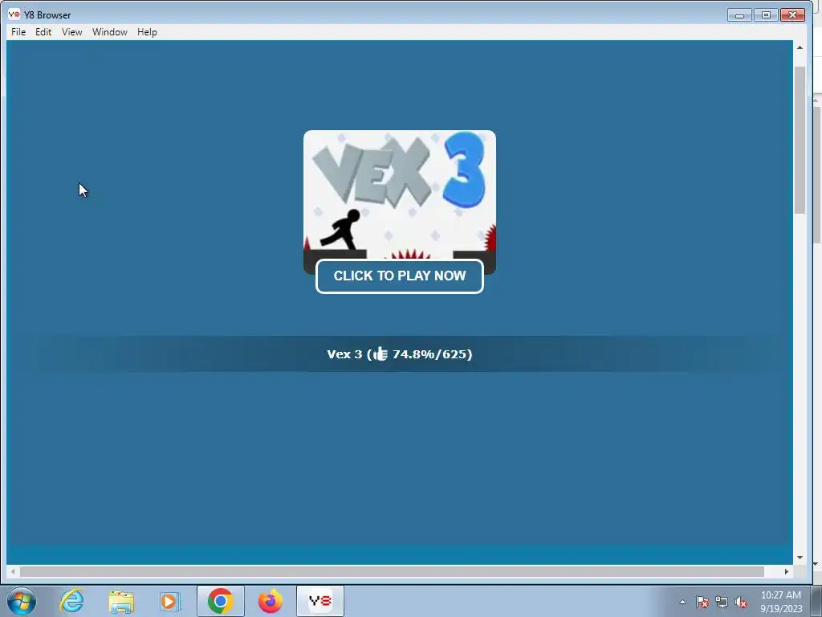This screenshot has width=822, height=617.
Task: Click the taskbar clock showing 10:27 AM
Action: [781, 601]
